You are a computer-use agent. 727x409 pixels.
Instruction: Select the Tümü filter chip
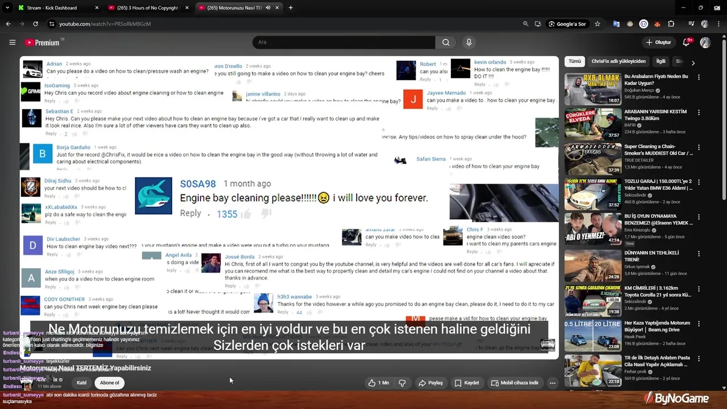(x=575, y=61)
